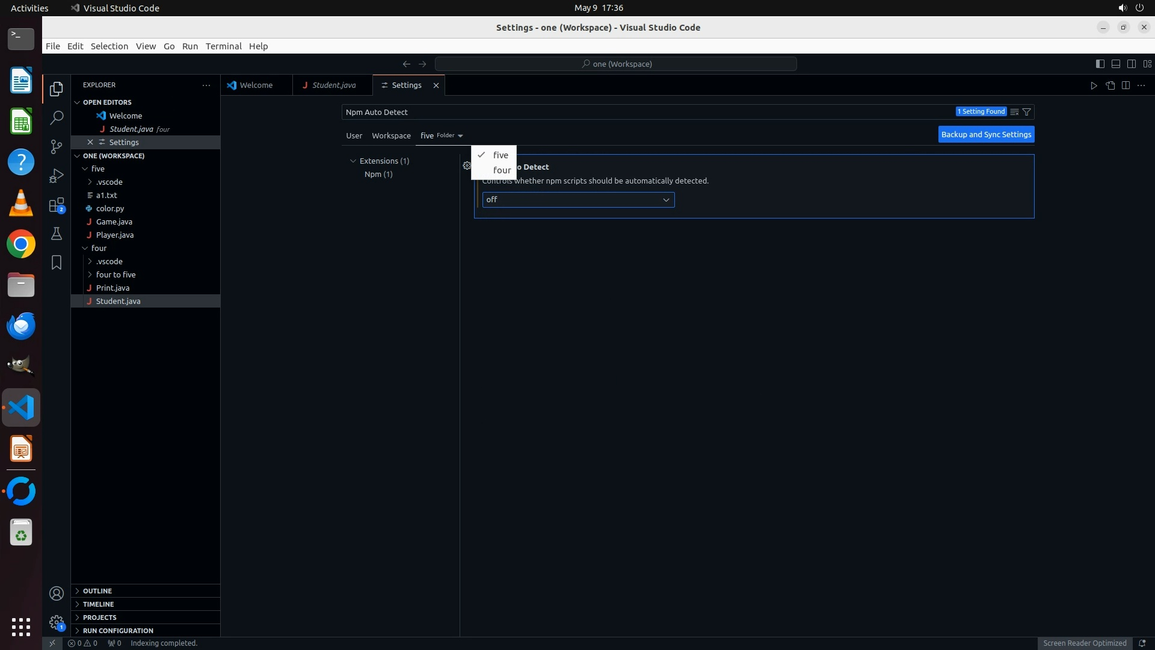Toggle Panel visibility layout icon
Screen dimensions: 1155x650
tap(1115, 64)
